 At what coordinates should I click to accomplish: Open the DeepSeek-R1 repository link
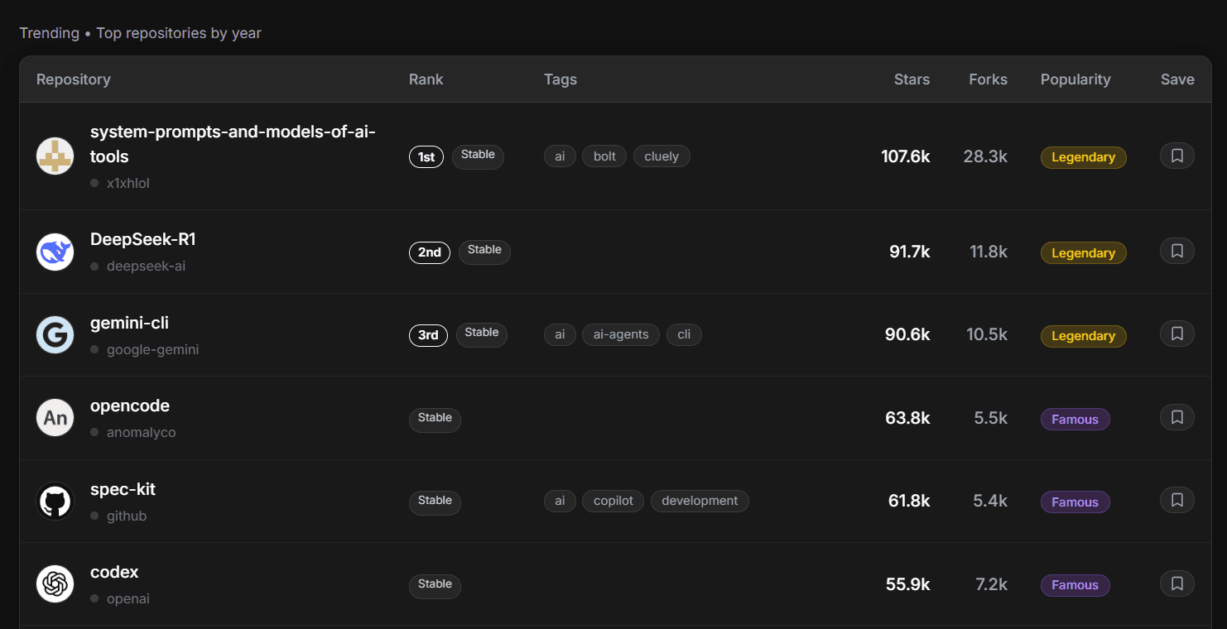tap(142, 240)
